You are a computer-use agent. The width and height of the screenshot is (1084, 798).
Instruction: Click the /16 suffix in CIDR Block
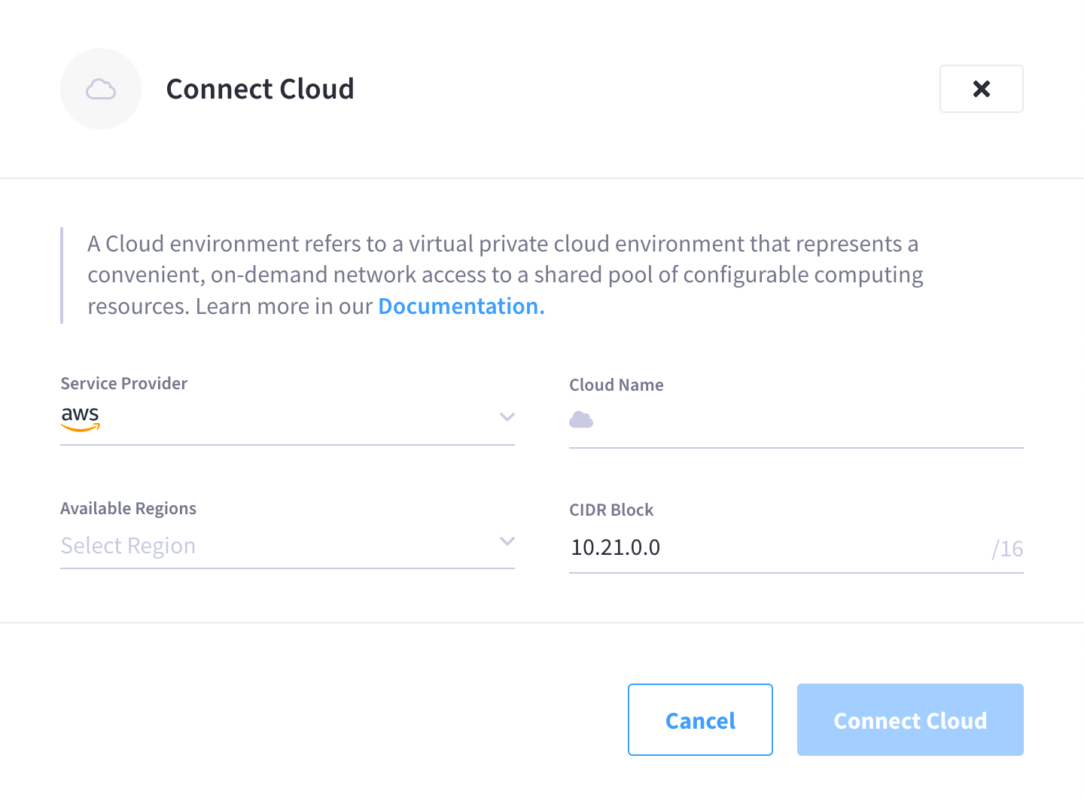[1007, 549]
